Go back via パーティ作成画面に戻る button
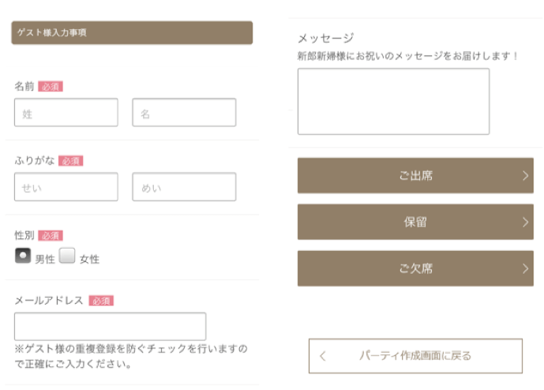544x390 pixels. [x=415, y=356]
